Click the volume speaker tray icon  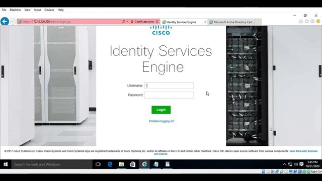[x=296, y=164]
